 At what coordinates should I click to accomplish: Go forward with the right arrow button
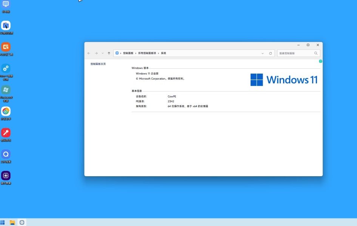[x=96, y=53]
